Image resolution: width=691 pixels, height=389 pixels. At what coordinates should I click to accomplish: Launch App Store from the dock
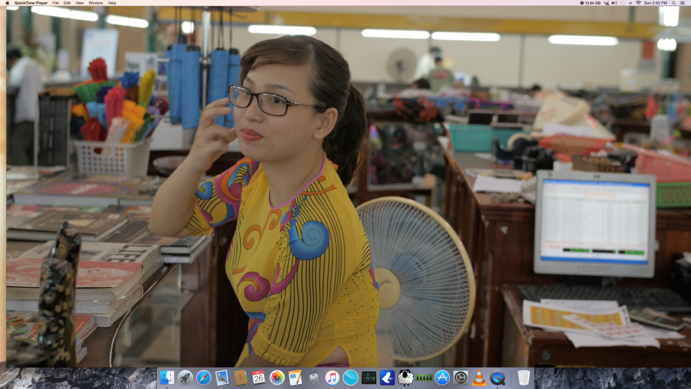[x=442, y=377]
